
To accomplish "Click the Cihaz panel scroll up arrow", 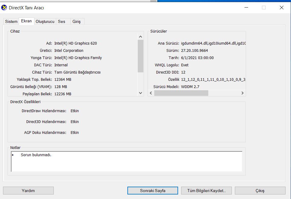I will tap(140, 37).
